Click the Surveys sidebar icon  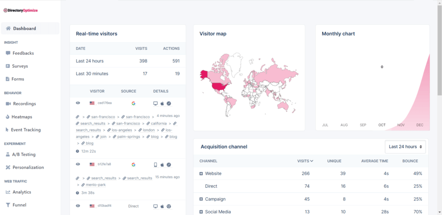[x=8, y=66]
